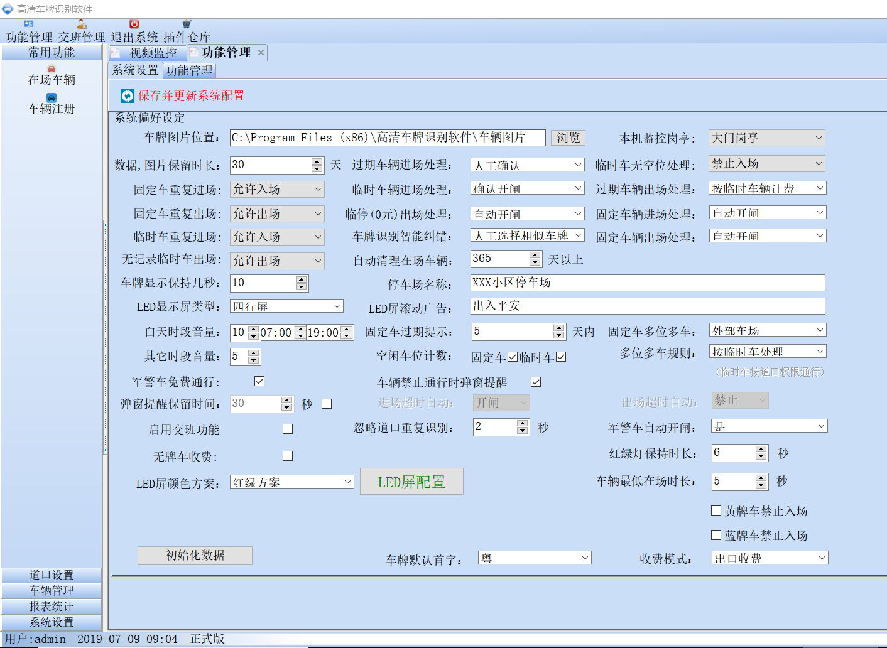Open 车辆管理 sidebar section
The image size is (887, 648).
[x=52, y=591]
